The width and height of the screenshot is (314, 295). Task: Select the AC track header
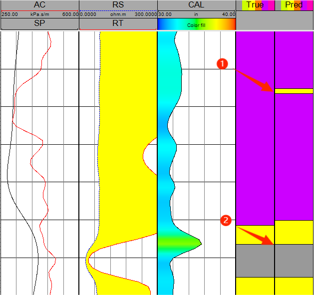(39, 5)
